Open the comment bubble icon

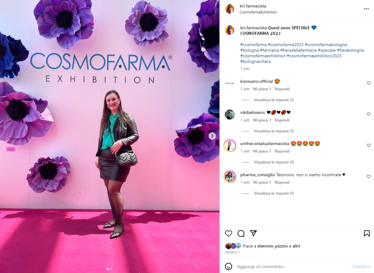click(x=241, y=234)
